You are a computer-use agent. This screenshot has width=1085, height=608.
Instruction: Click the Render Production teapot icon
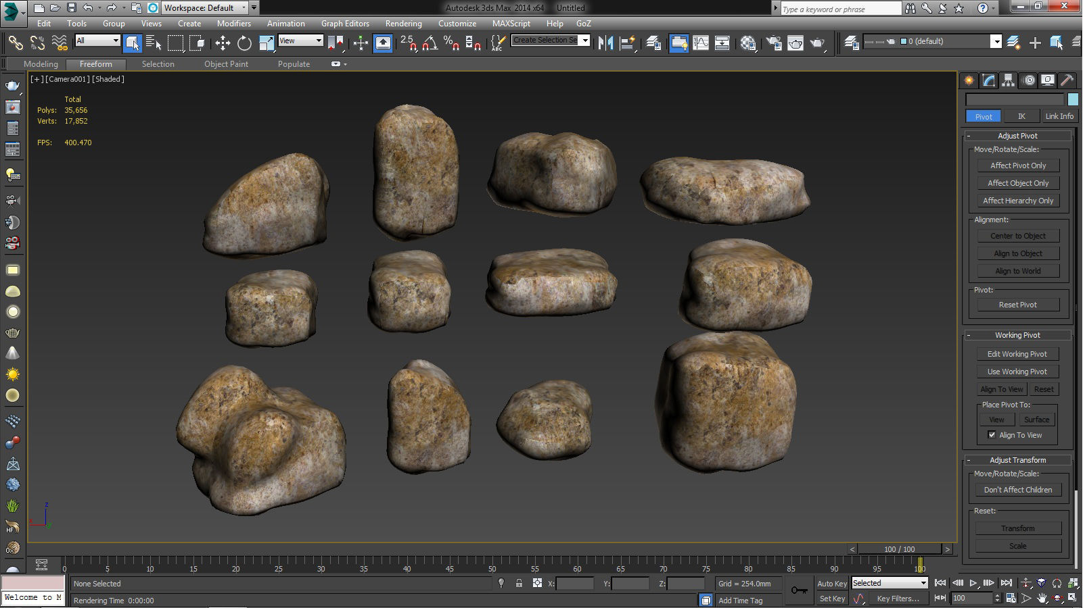click(818, 43)
